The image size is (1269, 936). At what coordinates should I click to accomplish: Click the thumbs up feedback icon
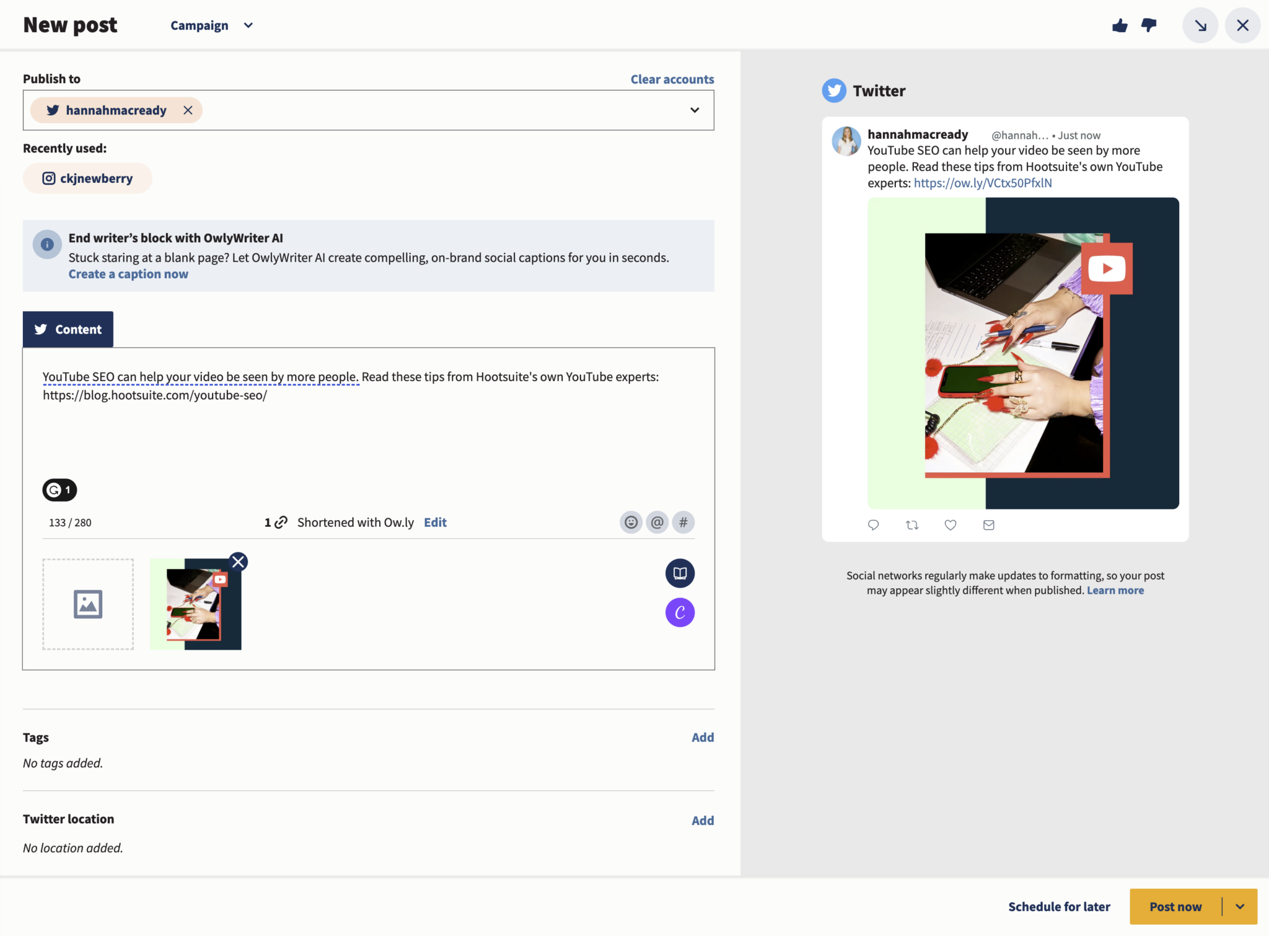click(1120, 25)
